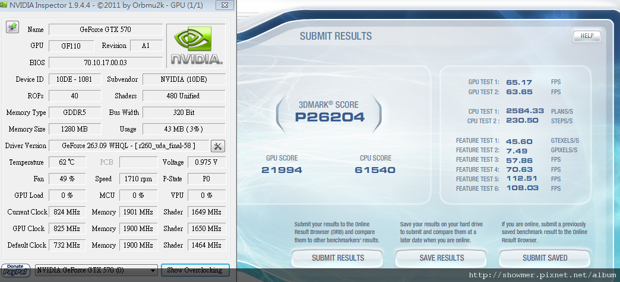Viewport: 620px width, 282px height.
Task: Select the Temperature field 62 °C
Action: (67, 162)
